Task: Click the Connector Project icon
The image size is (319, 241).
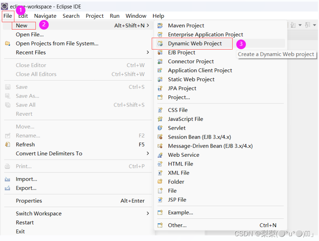Action: pos(160,61)
